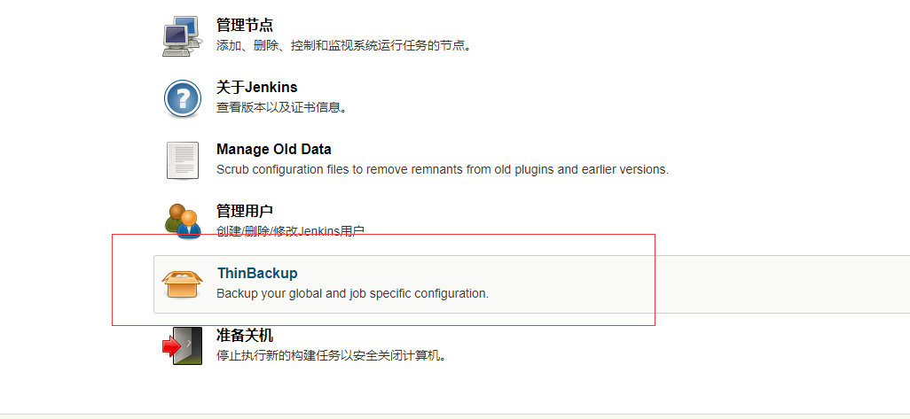This screenshot has height=419, width=910.
Task: Select the 准备关机 link
Action: coord(244,335)
